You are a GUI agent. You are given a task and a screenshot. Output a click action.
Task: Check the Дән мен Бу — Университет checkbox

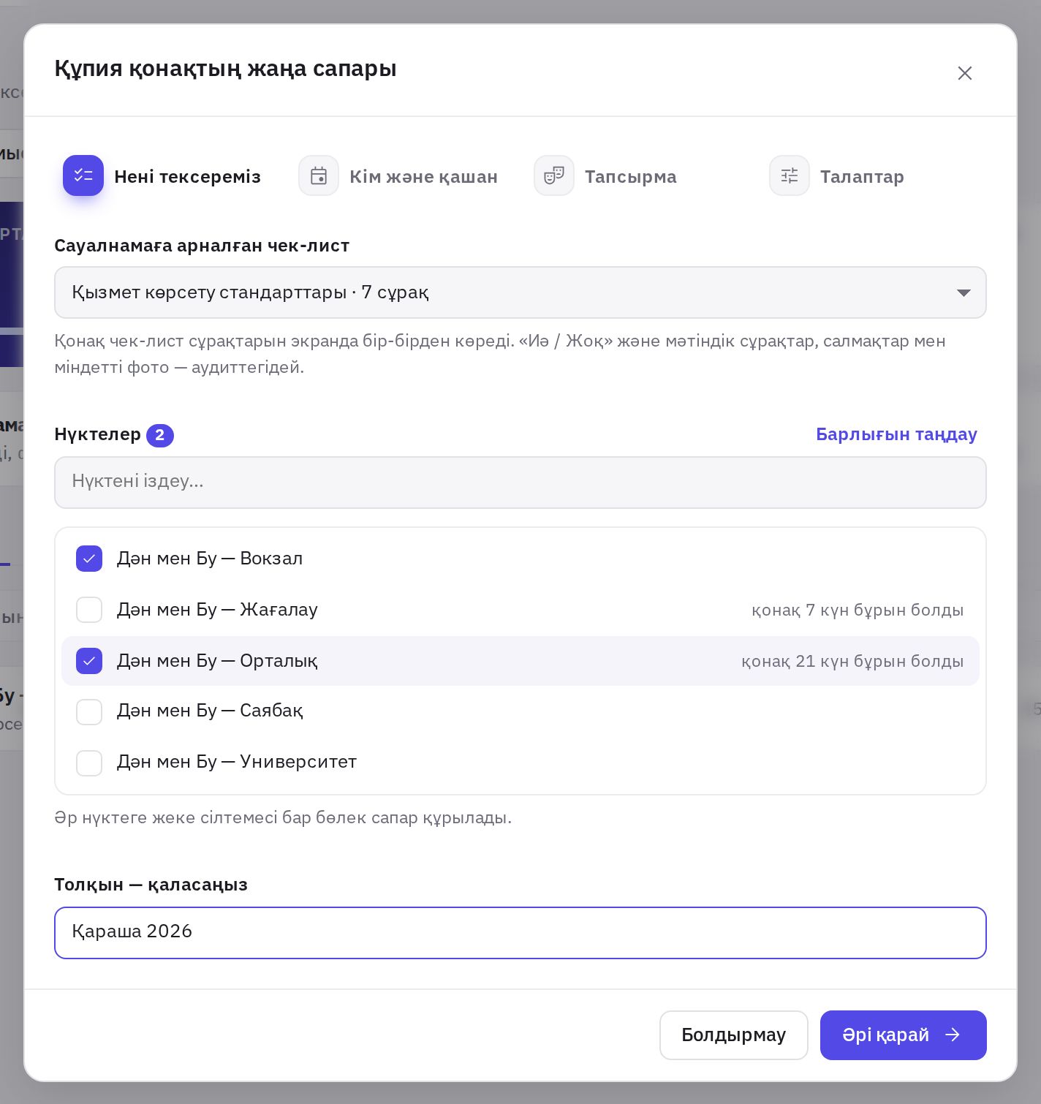pos(89,763)
